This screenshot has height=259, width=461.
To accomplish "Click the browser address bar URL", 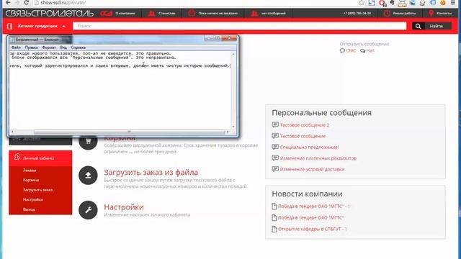I will coord(63,3).
